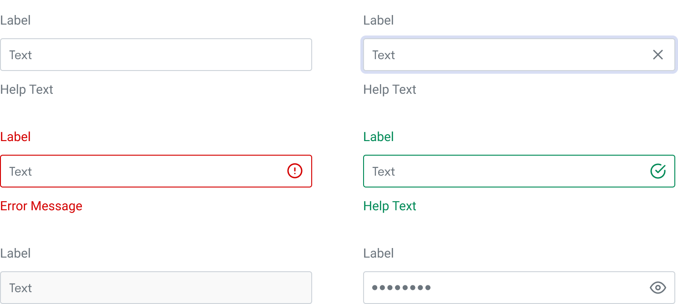Click the Help Text under focused input
678x304 pixels.
[390, 90]
